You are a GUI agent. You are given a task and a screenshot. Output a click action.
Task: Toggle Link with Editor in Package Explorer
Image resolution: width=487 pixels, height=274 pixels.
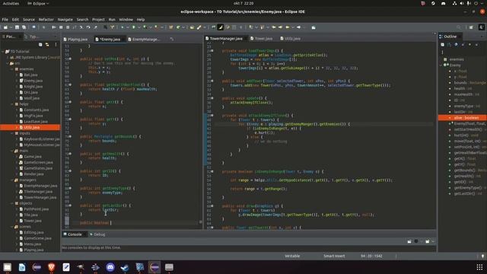[47, 44]
